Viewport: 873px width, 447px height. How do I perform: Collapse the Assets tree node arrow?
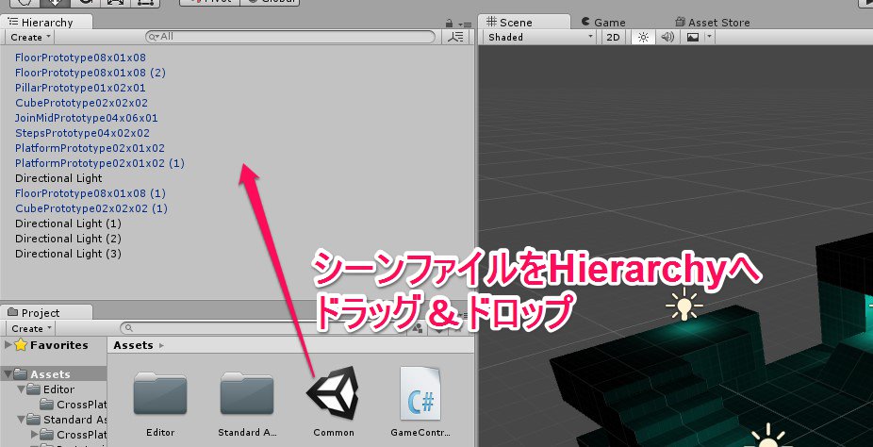pyautogui.click(x=8, y=374)
